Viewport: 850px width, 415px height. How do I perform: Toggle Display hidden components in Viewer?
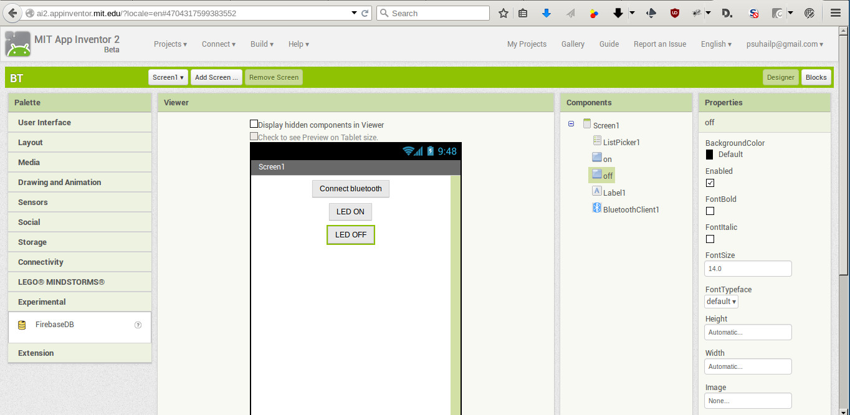(254, 124)
